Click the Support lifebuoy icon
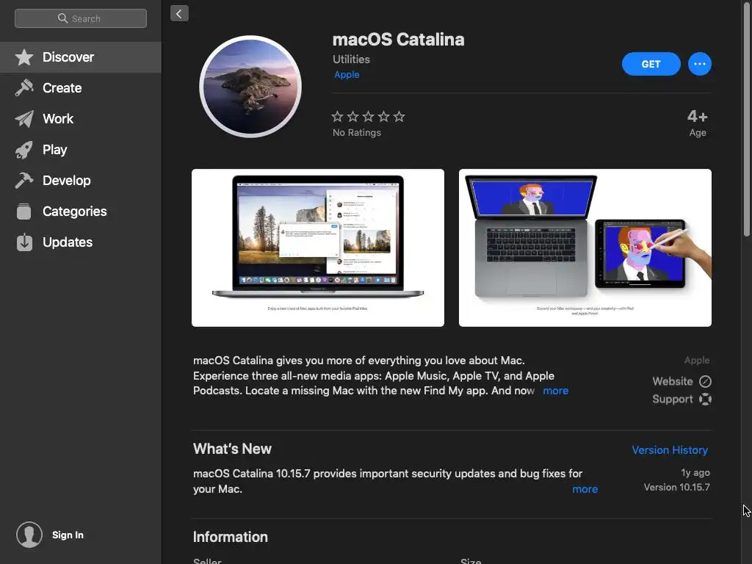Screen dimensions: 752x564 705,399
